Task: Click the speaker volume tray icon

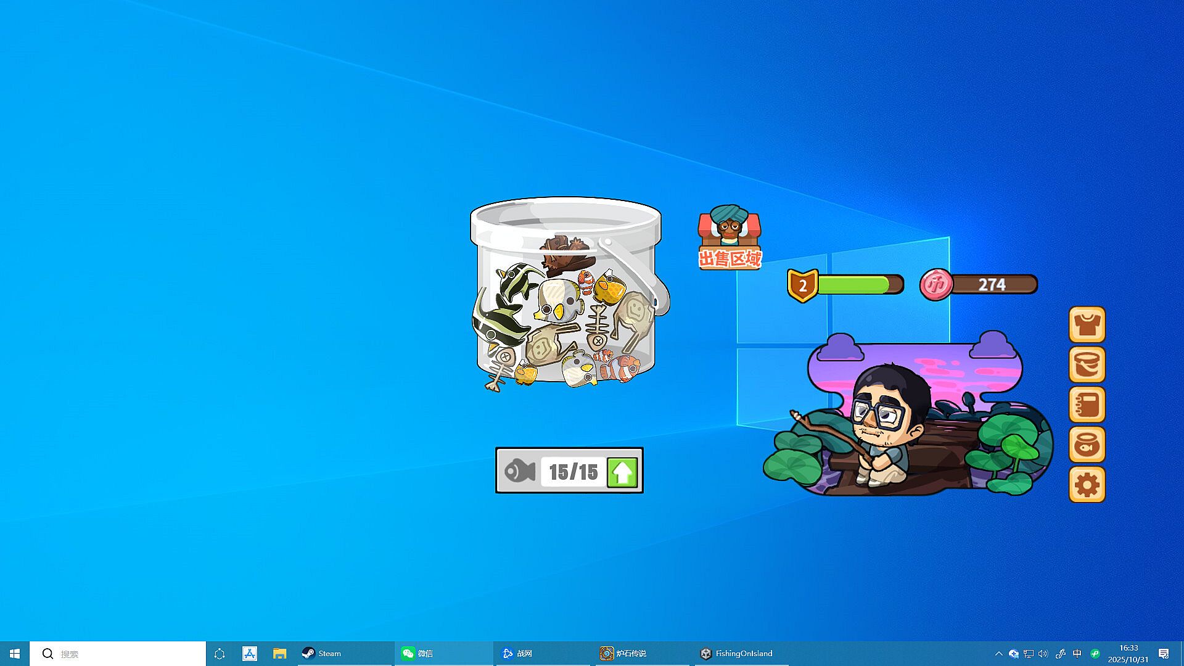Action: (1043, 654)
